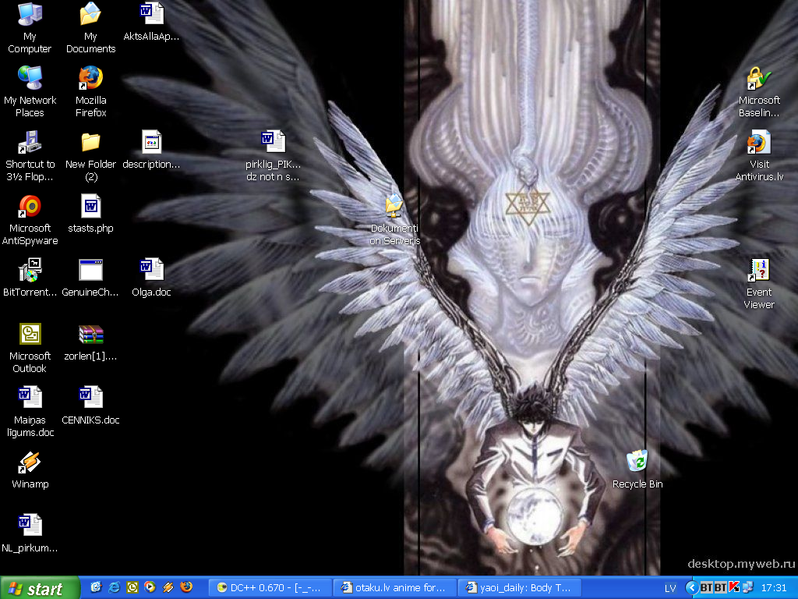This screenshot has height=599, width=798.
Task: Launch Winamp from Quick Launch bar
Action: click(x=168, y=587)
